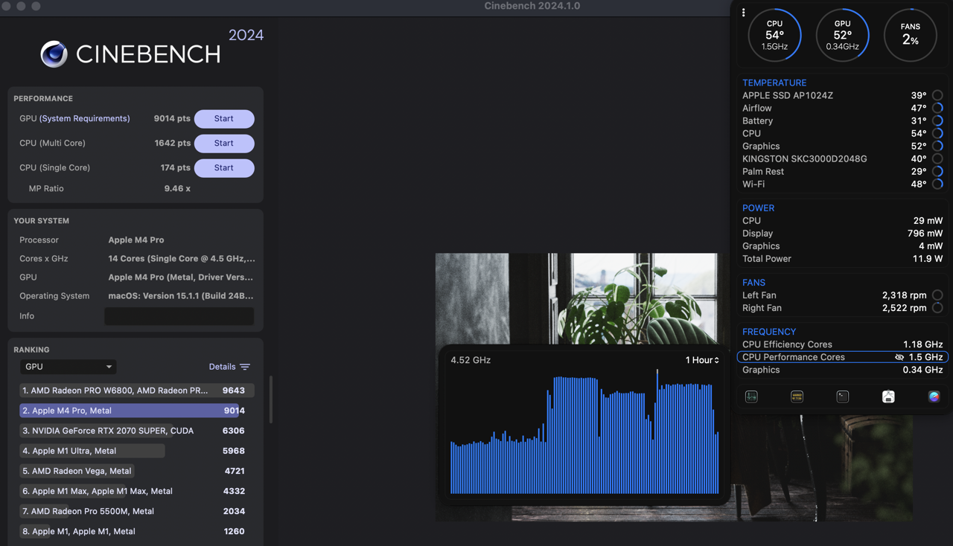Click the filter lines icon beside Details
The width and height of the screenshot is (953, 546).
tap(245, 367)
